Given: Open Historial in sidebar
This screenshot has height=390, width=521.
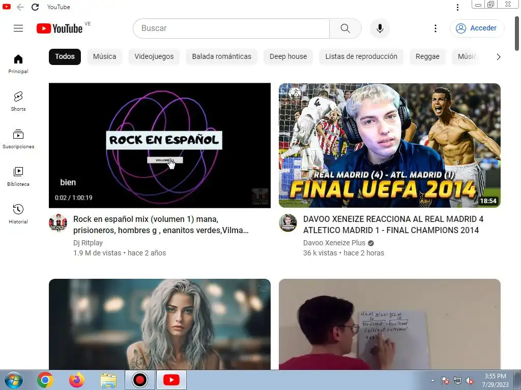Looking at the screenshot, I should 18,214.
